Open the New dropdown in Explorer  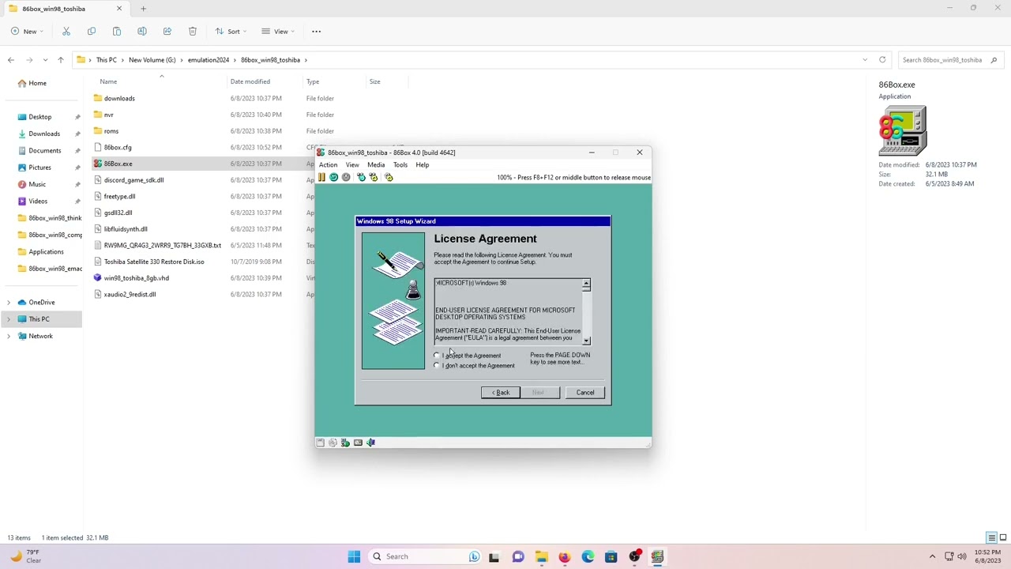point(27,32)
